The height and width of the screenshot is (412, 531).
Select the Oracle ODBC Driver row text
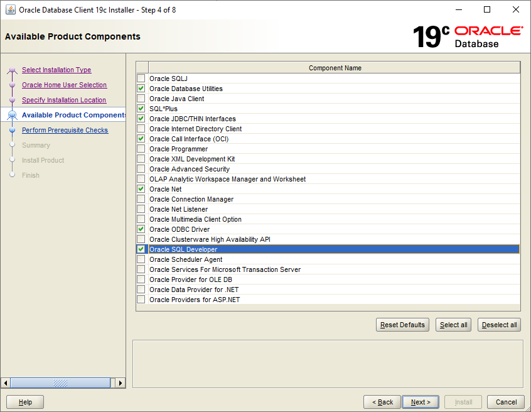[180, 229]
